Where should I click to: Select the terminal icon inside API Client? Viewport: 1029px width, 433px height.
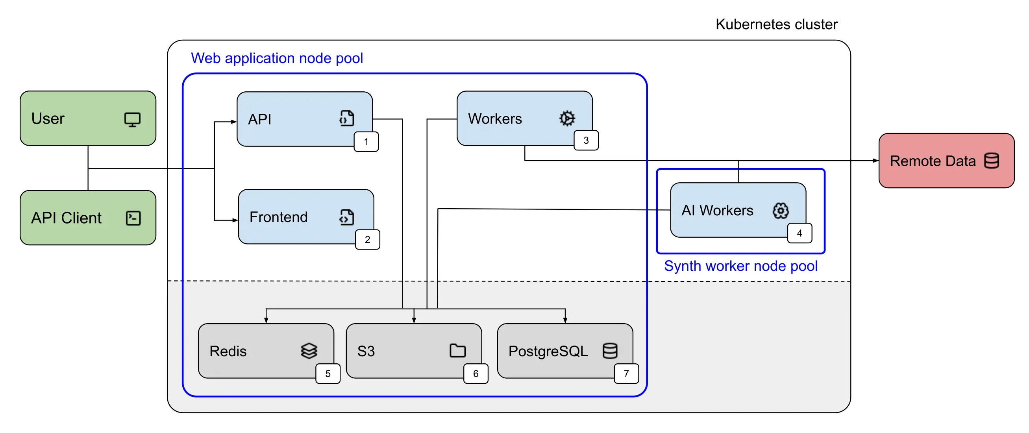pos(133,218)
